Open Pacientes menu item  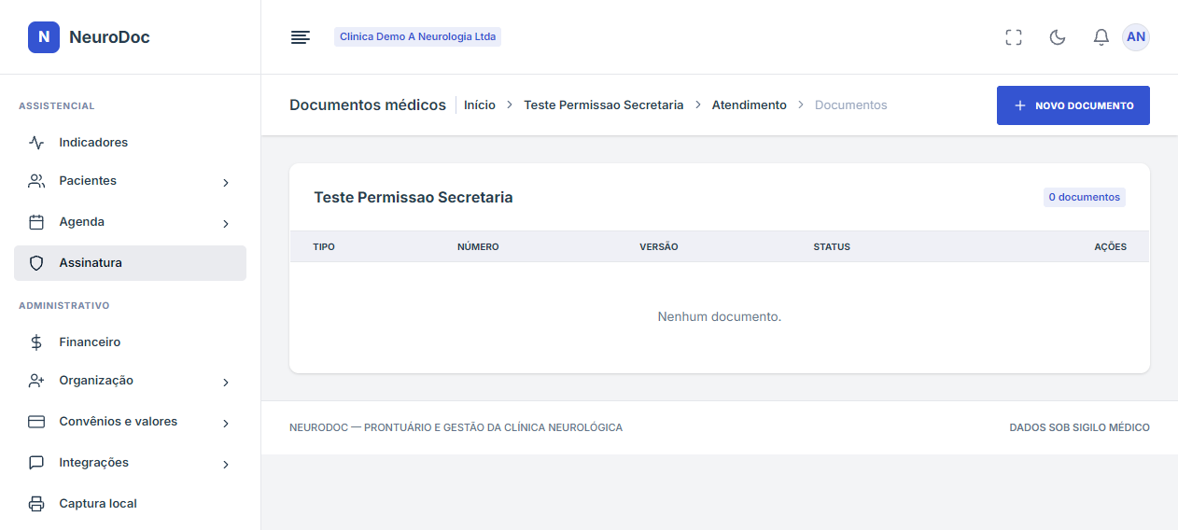point(130,181)
